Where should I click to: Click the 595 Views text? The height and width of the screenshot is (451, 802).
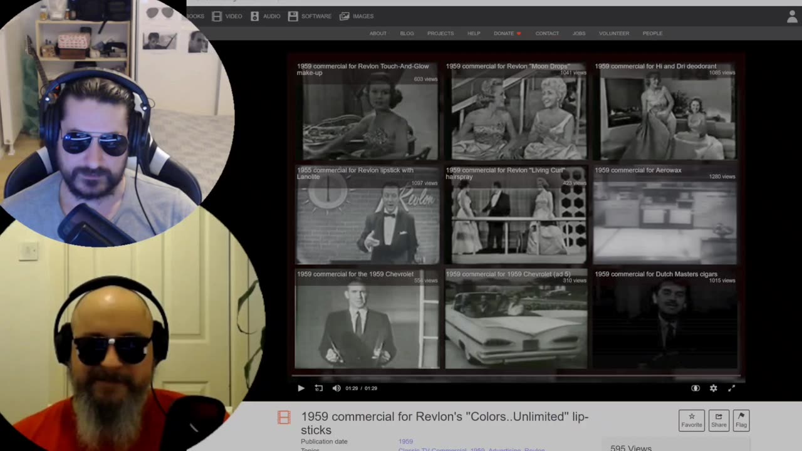tap(631, 448)
